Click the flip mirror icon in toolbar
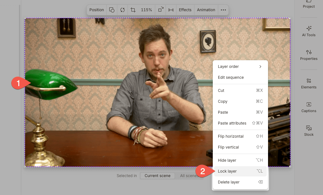The image size is (323, 195). pos(171,10)
